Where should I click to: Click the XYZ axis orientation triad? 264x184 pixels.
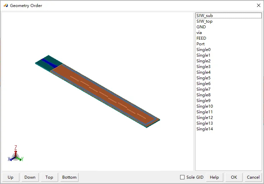coord(15,154)
